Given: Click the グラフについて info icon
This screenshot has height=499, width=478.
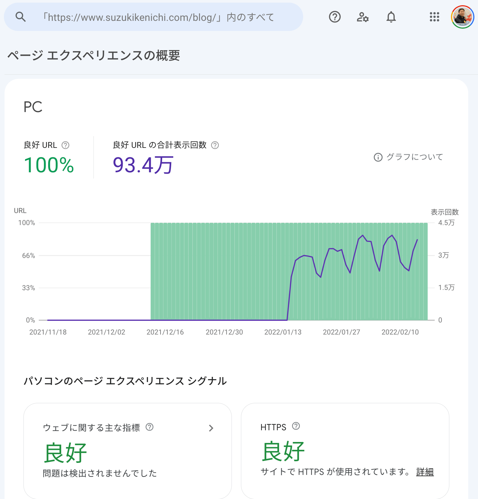Looking at the screenshot, I should tap(378, 157).
